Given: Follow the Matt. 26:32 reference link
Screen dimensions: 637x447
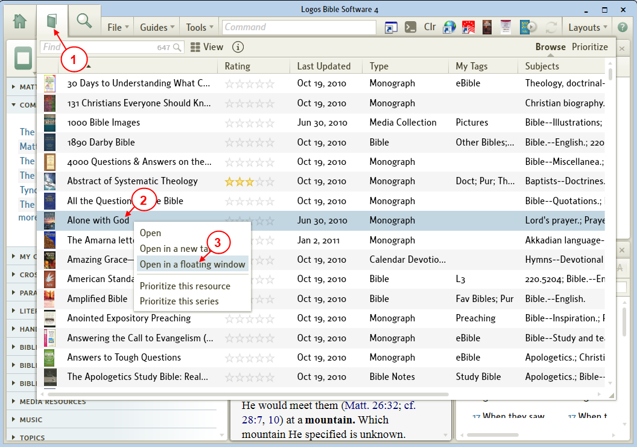Looking at the screenshot, I should point(373,405).
